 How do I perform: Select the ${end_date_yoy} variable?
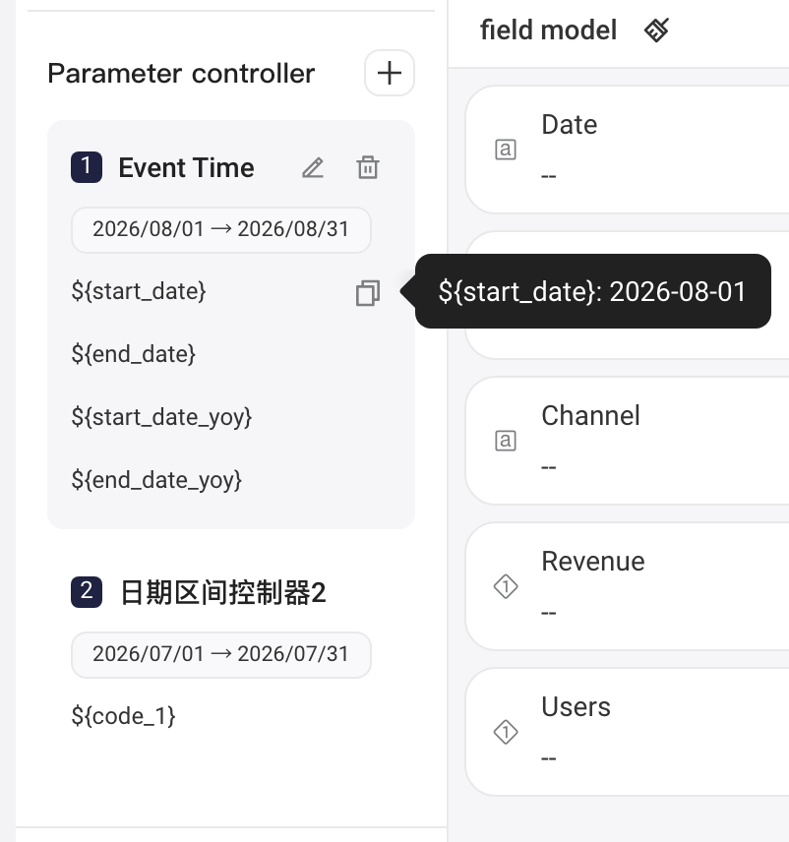pyautogui.click(x=156, y=480)
